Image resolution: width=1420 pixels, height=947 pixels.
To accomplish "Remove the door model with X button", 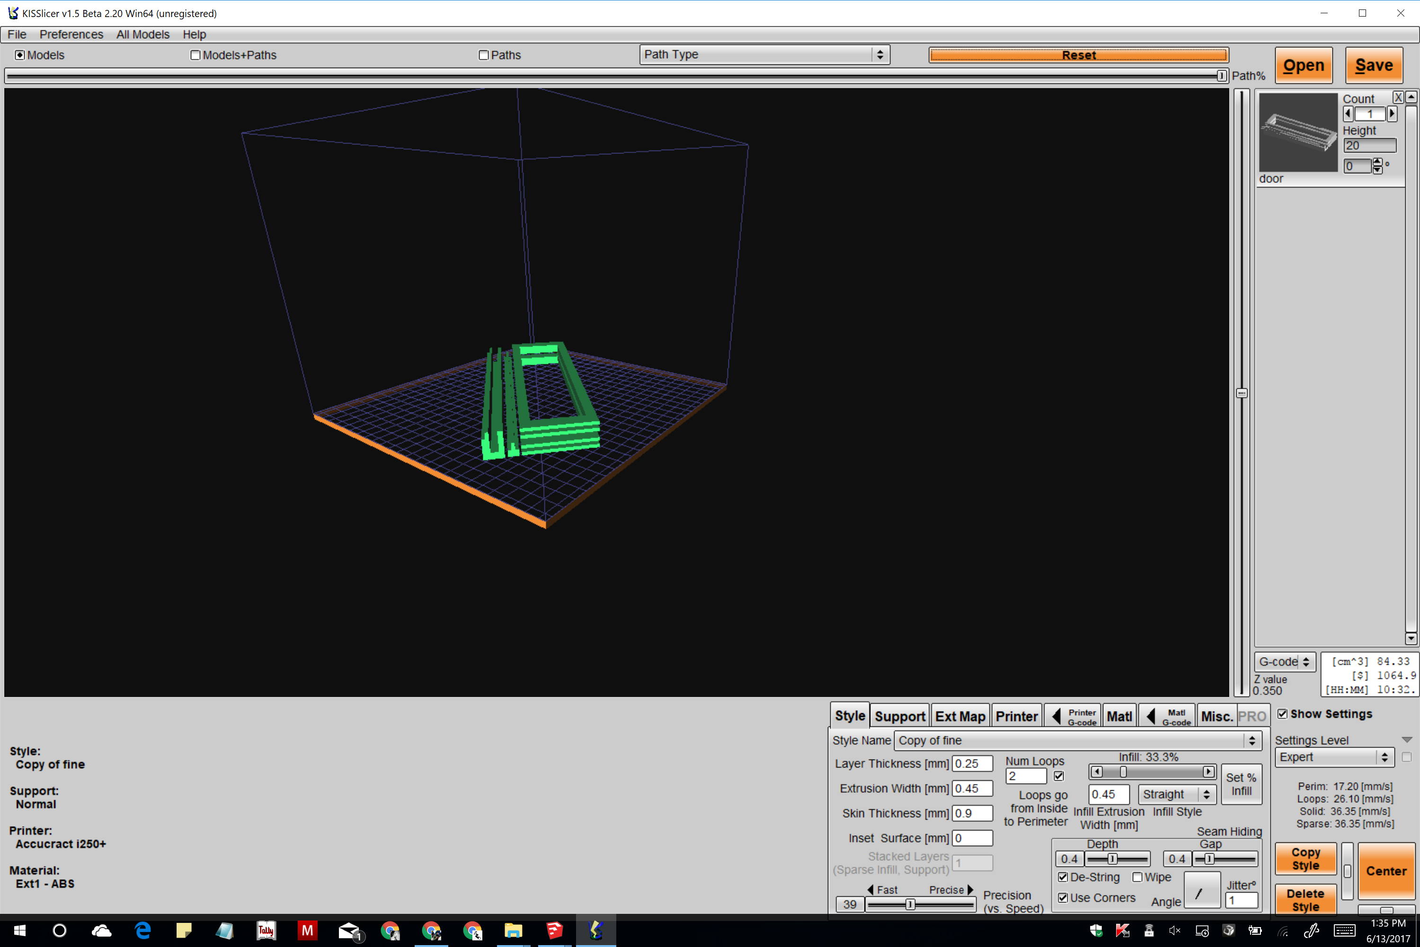I will [1398, 97].
